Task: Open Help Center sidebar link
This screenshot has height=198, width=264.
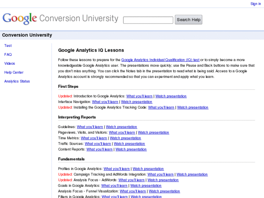Action: pyautogui.click(x=14, y=72)
